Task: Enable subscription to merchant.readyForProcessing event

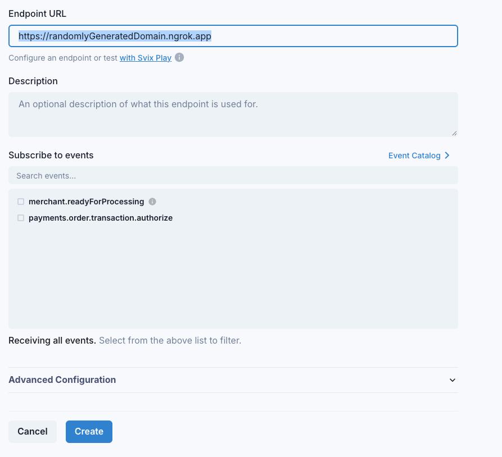Action: (x=20, y=202)
